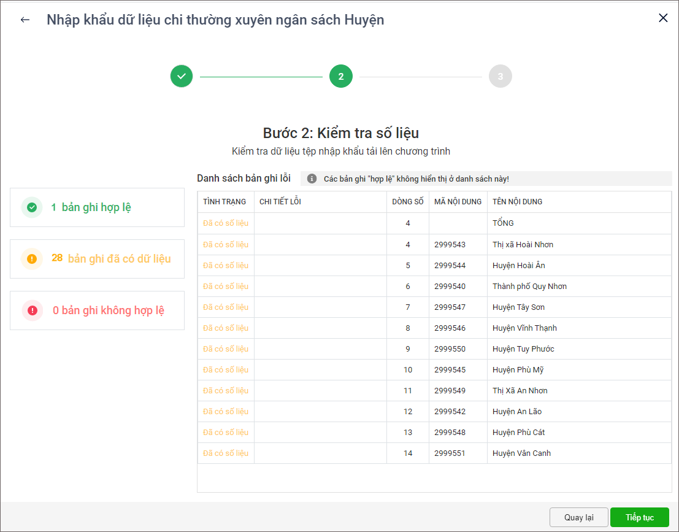Screen dimensions: 679x532
Task: Click the back arrow icon
Action: pos(25,20)
